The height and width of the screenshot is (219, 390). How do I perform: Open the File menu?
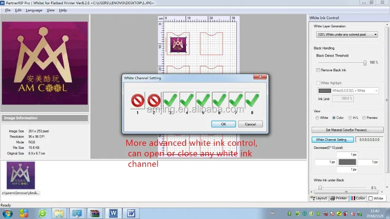[8, 10]
